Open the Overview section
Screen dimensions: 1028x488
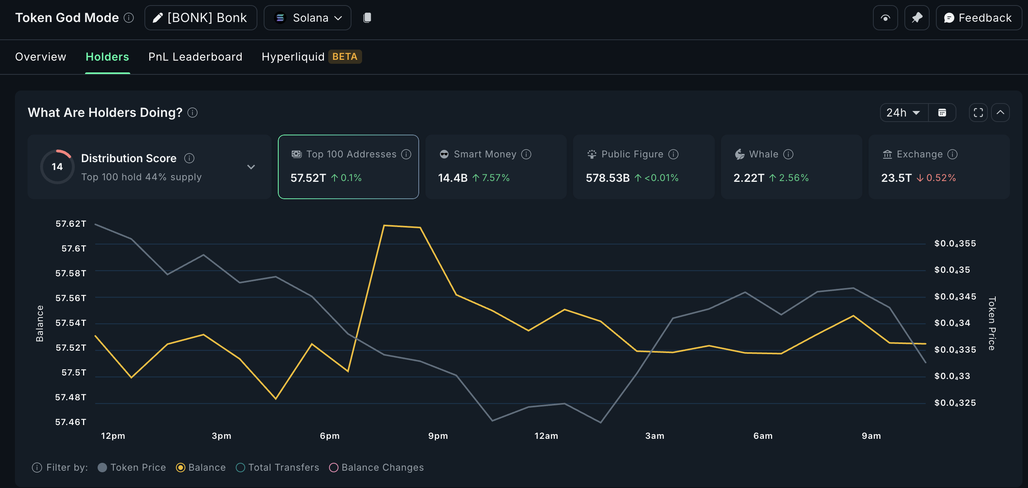[x=40, y=57]
